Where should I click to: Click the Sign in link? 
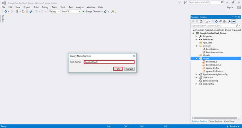(x=230, y=7)
